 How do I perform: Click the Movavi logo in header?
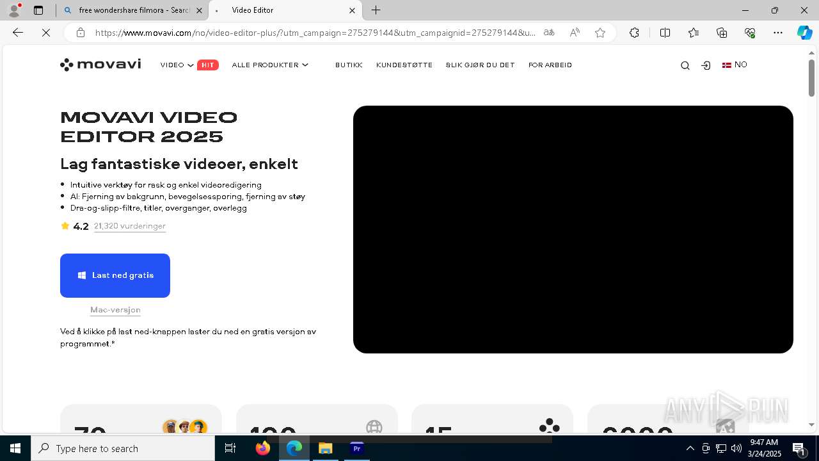[100, 65]
